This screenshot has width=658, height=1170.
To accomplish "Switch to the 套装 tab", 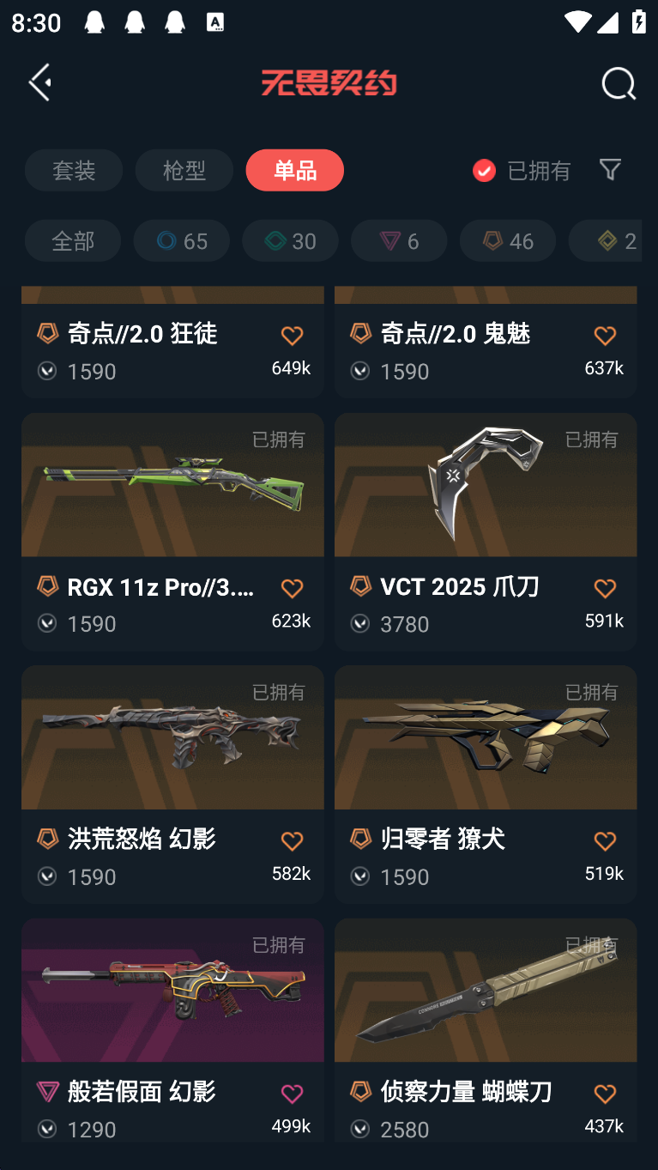I will point(74,170).
